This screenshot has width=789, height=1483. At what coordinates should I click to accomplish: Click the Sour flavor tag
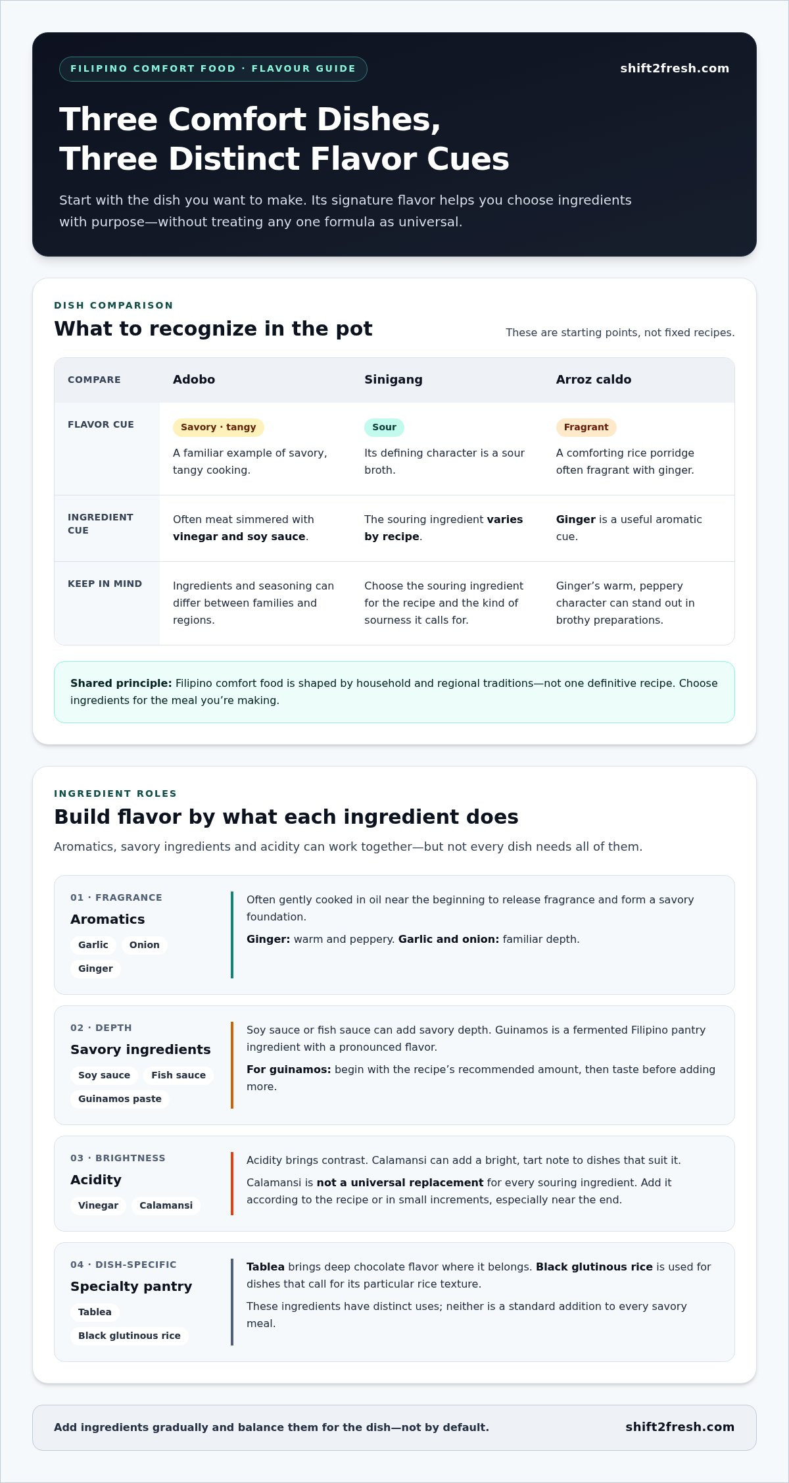[384, 427]
